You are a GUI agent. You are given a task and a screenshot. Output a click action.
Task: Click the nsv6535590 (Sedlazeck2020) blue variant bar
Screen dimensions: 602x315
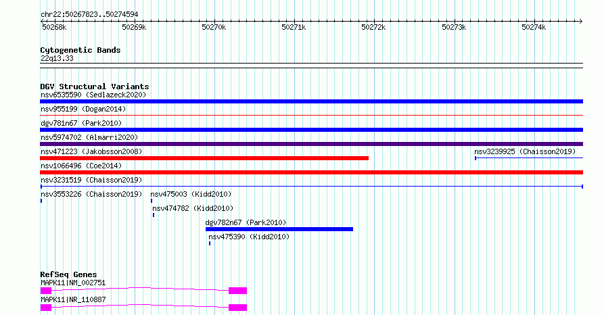coord(311,101)
